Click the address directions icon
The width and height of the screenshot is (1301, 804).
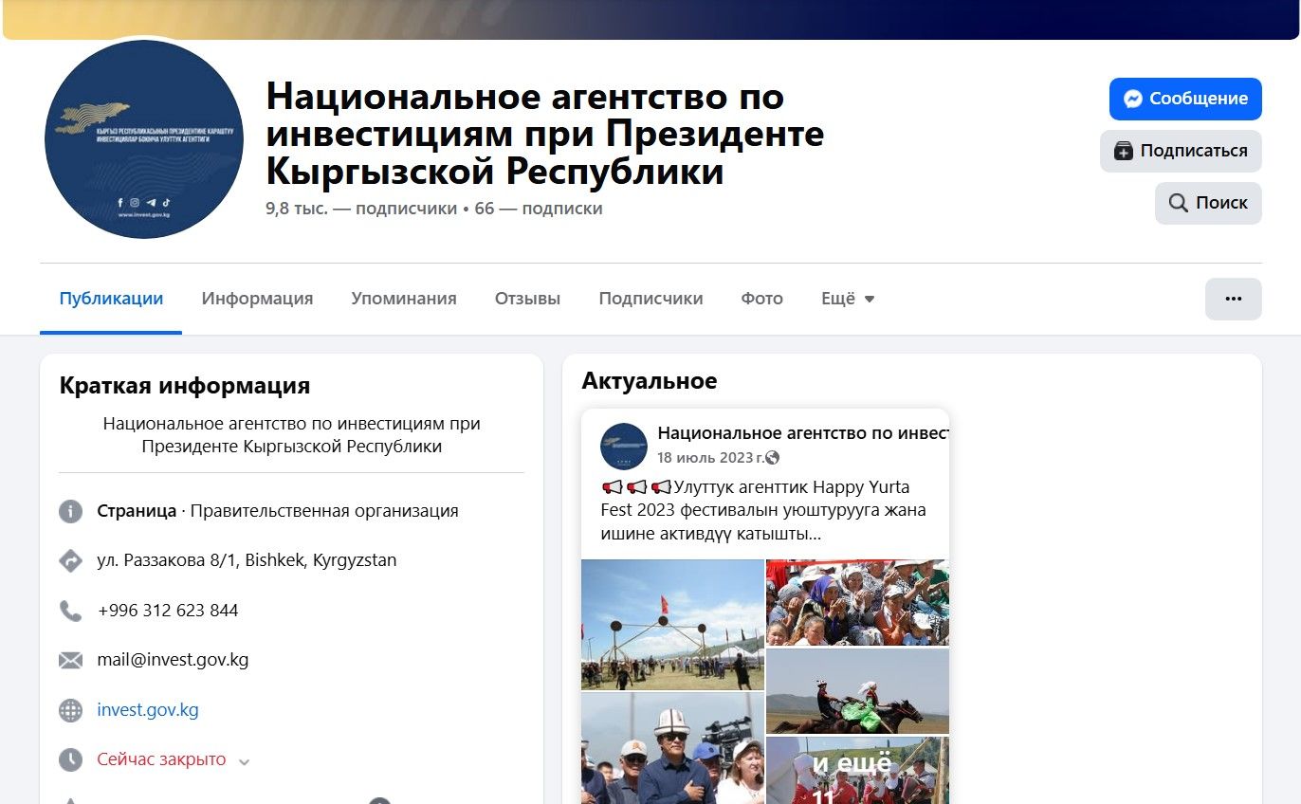click(71, 561)
